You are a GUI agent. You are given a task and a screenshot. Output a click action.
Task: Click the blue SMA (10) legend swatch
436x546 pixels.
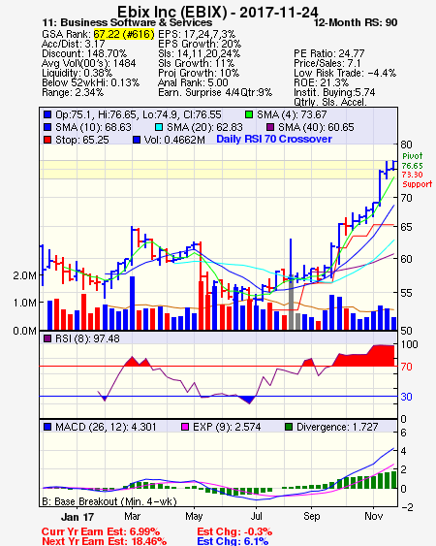tap(47, 127)
